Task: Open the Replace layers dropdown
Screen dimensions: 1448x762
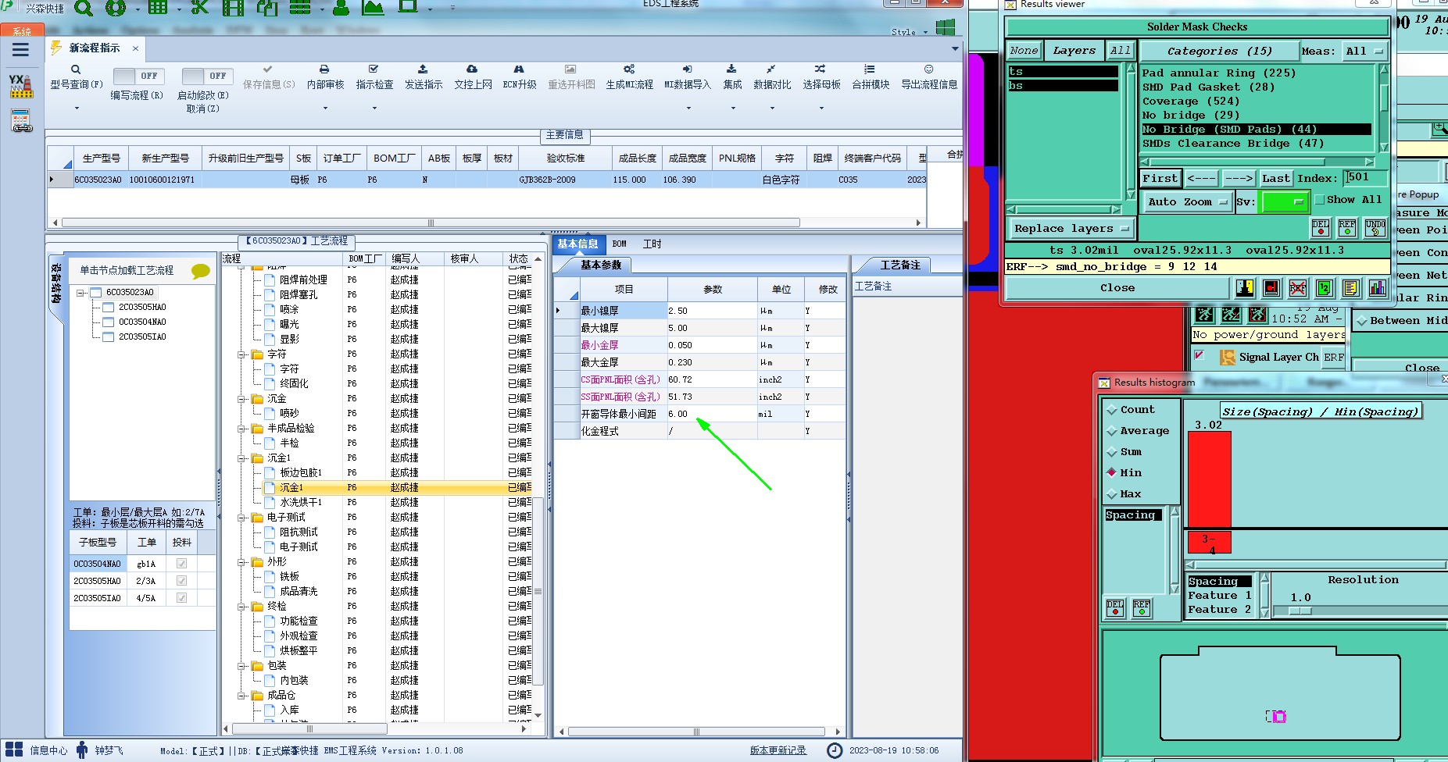Action: click(1071, 229)
